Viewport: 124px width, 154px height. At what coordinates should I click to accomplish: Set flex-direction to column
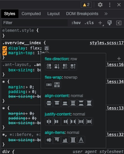[x=57, y=66]
